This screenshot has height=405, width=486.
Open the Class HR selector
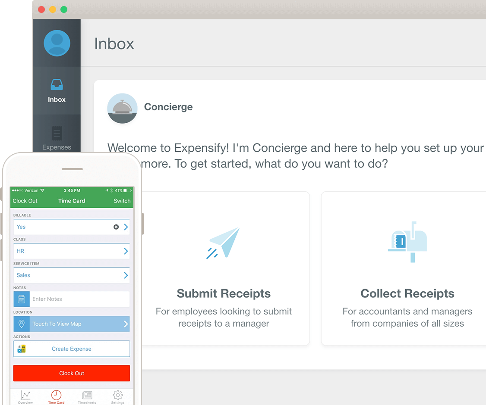click(x=72, y=251)
